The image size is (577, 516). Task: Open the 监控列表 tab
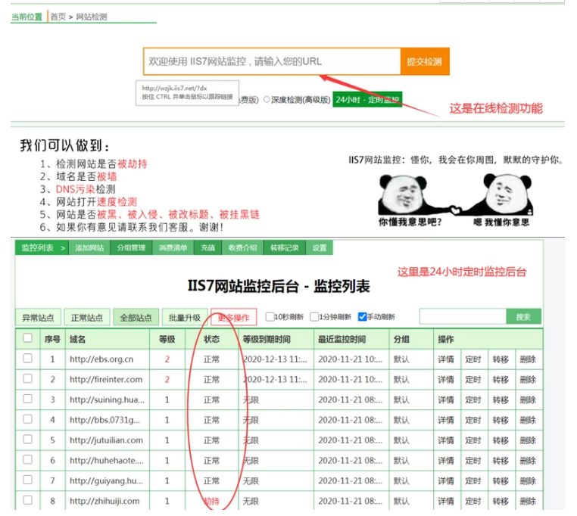[42, 247]
